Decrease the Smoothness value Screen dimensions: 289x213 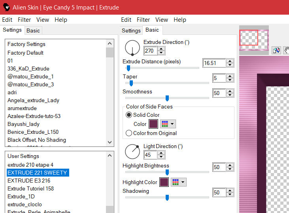(x=230, y=95)
